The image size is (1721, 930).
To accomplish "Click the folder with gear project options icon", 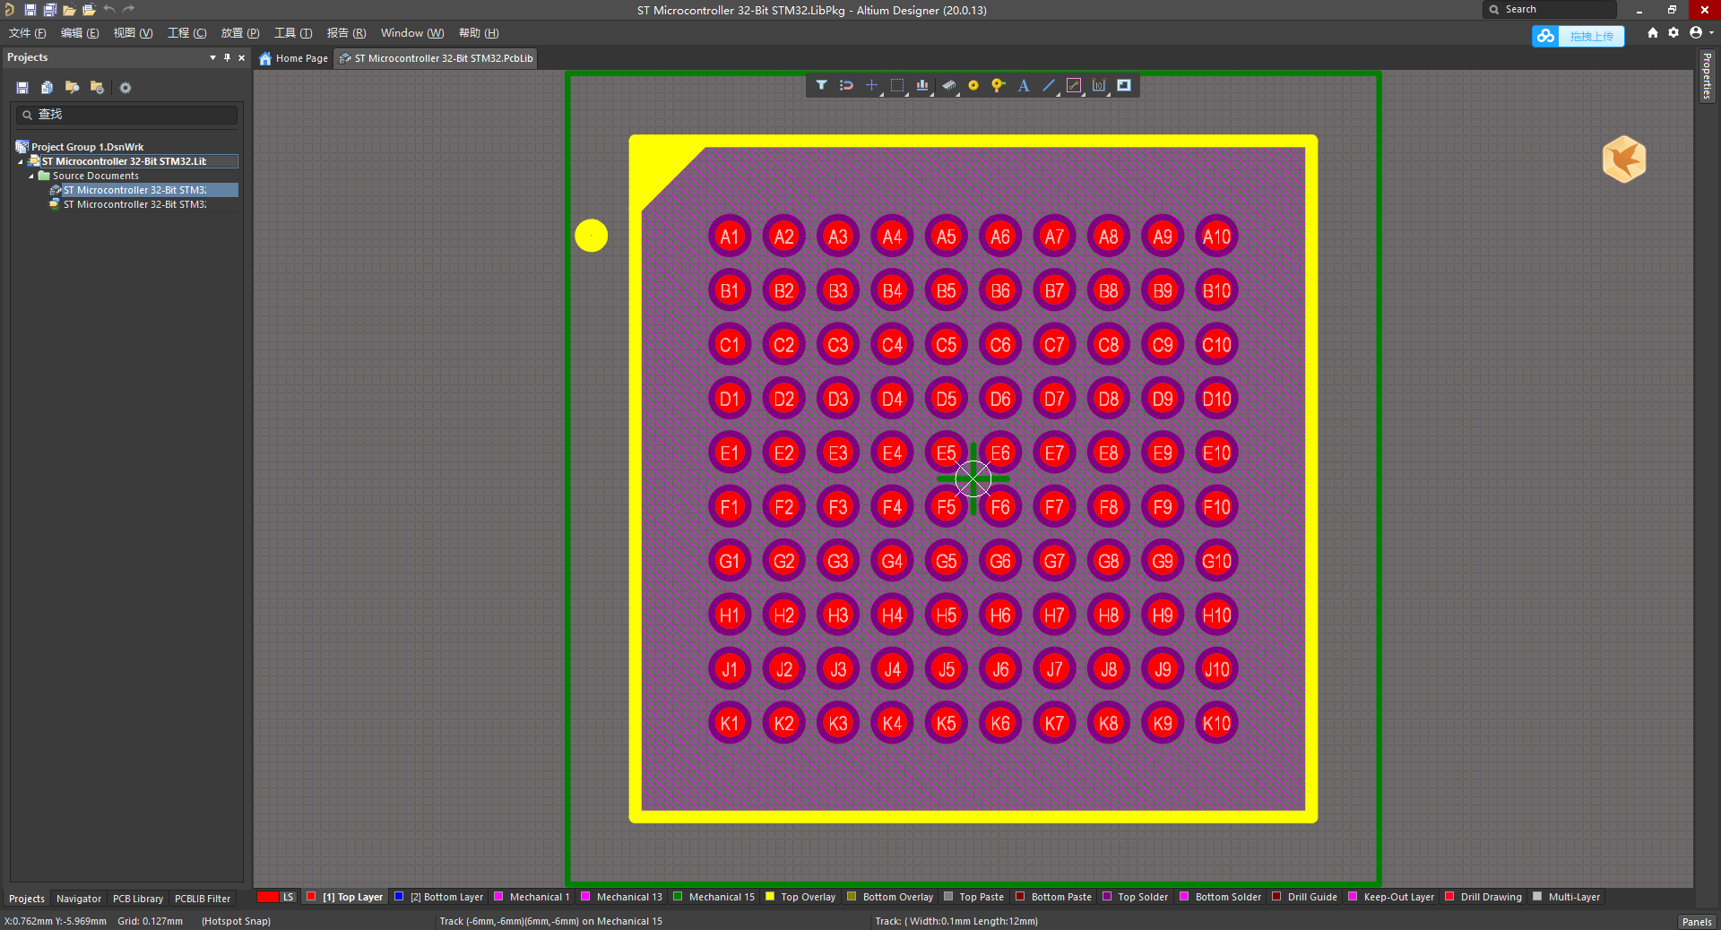I will pyautogui.click(x=98, y=88).
